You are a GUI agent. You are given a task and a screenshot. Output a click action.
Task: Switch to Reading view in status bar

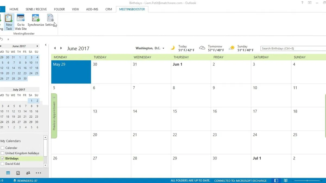click(286, 181)
